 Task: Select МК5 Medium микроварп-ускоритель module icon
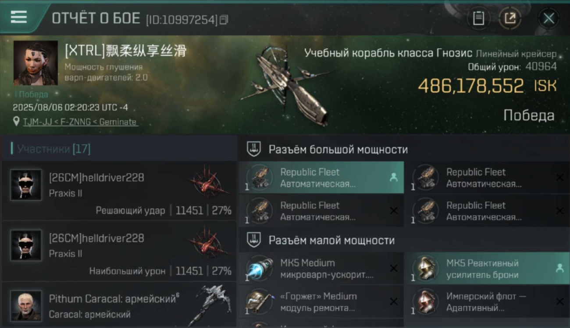260,269
